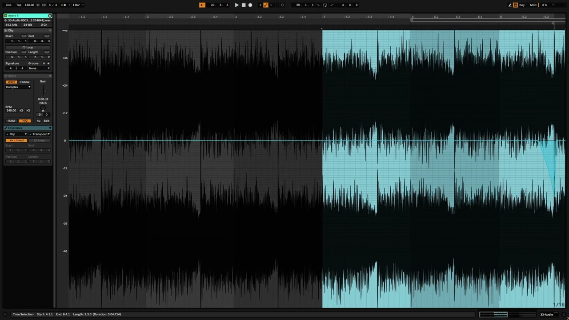Screen dimensions: 569x320
Task: Click the Session Record circle button
Action: tap(282, 5)
